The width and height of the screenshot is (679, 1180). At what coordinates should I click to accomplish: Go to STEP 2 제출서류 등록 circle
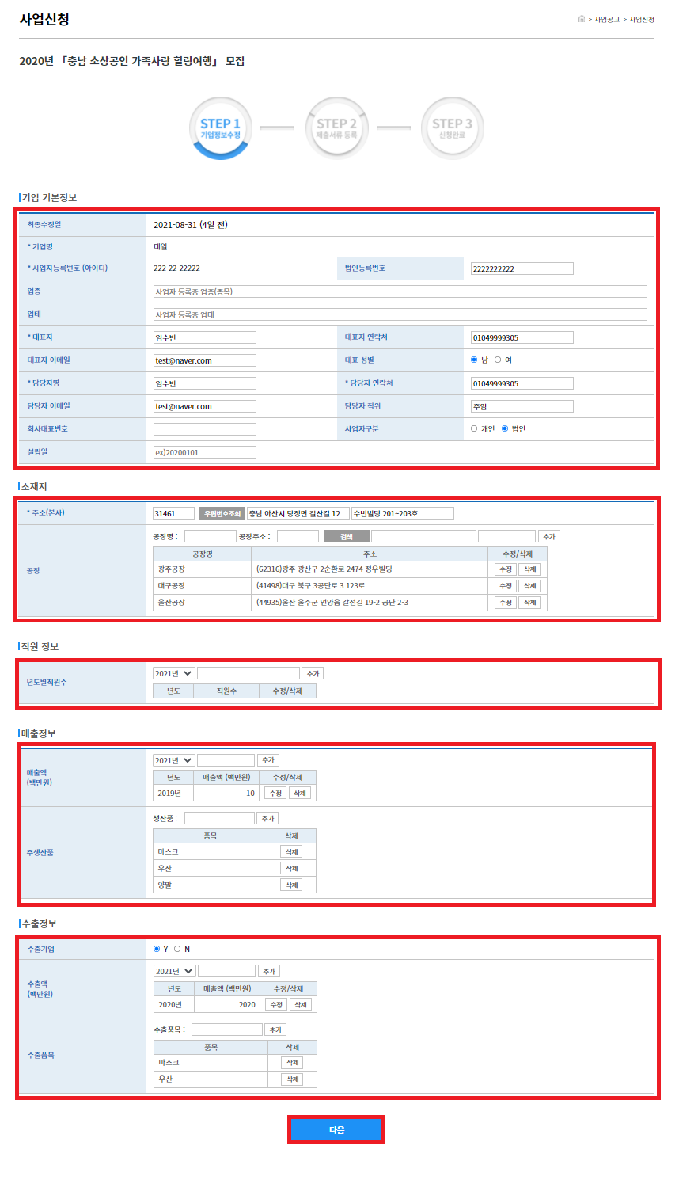pyautogui.click(x=337, y=128)
